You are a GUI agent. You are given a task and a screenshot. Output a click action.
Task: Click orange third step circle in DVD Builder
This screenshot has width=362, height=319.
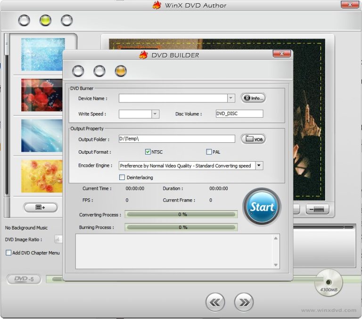[121, 71]
